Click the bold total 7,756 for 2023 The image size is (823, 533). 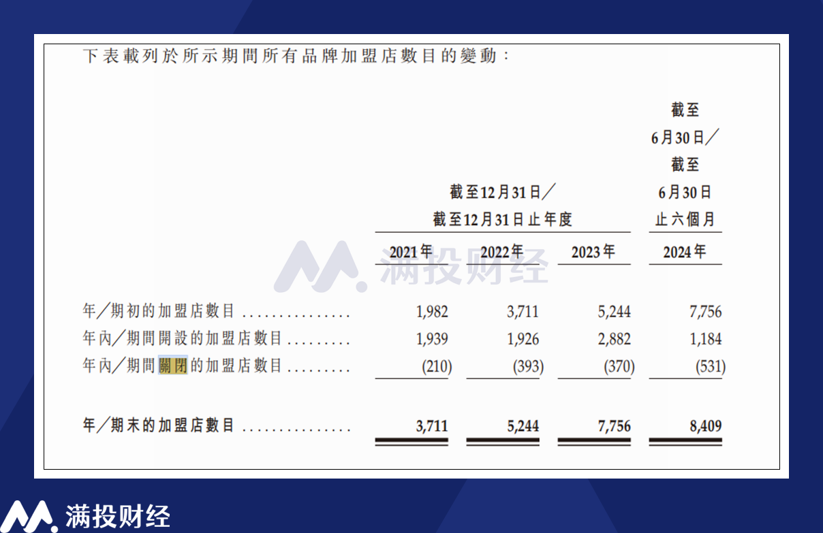[614, 426]
